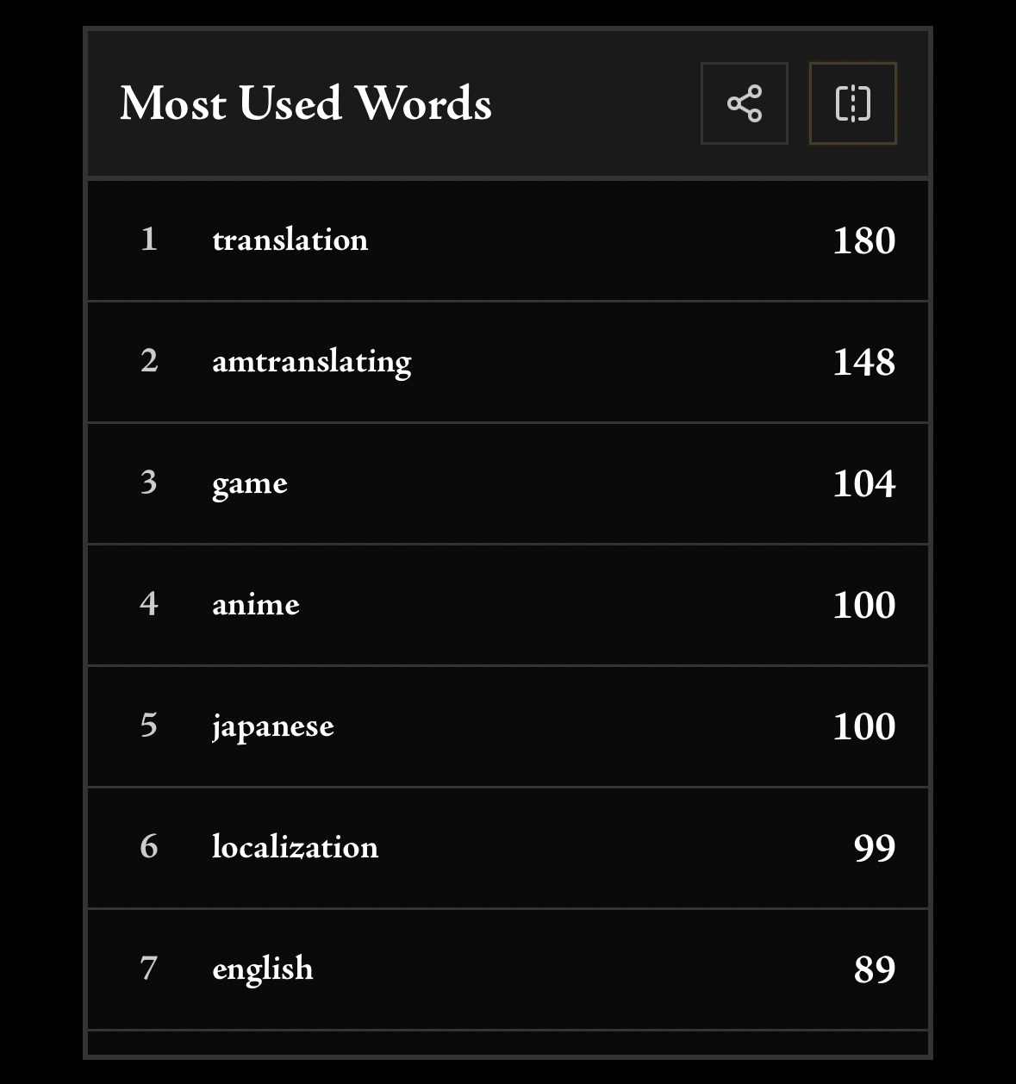
Task: Click the count 100 beside japanese
Action: click(863, 726)
